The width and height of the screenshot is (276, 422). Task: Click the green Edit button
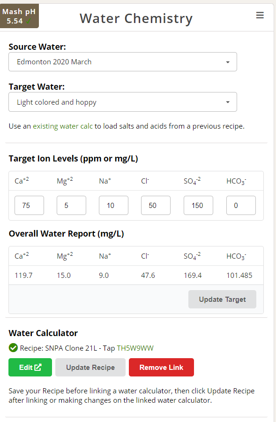pyautogui.click(x=30, y=367)
